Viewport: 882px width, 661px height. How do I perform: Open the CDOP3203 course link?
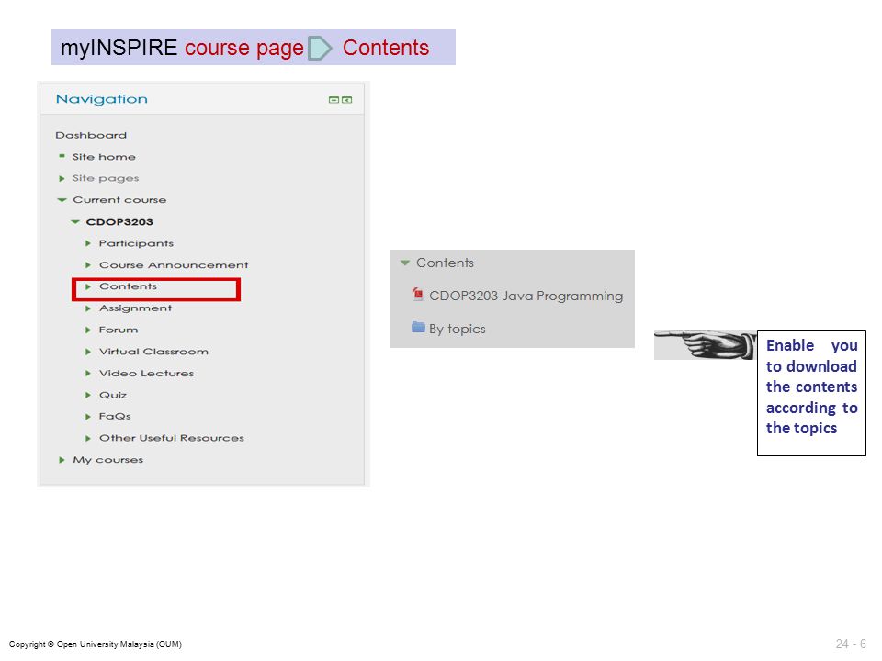point(119,222)
